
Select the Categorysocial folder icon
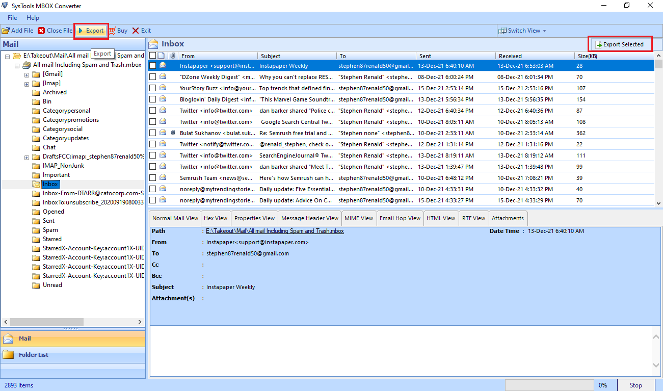36,129
